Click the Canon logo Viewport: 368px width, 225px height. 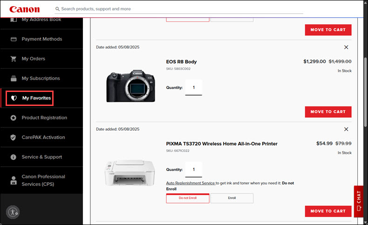pos(24,9)
